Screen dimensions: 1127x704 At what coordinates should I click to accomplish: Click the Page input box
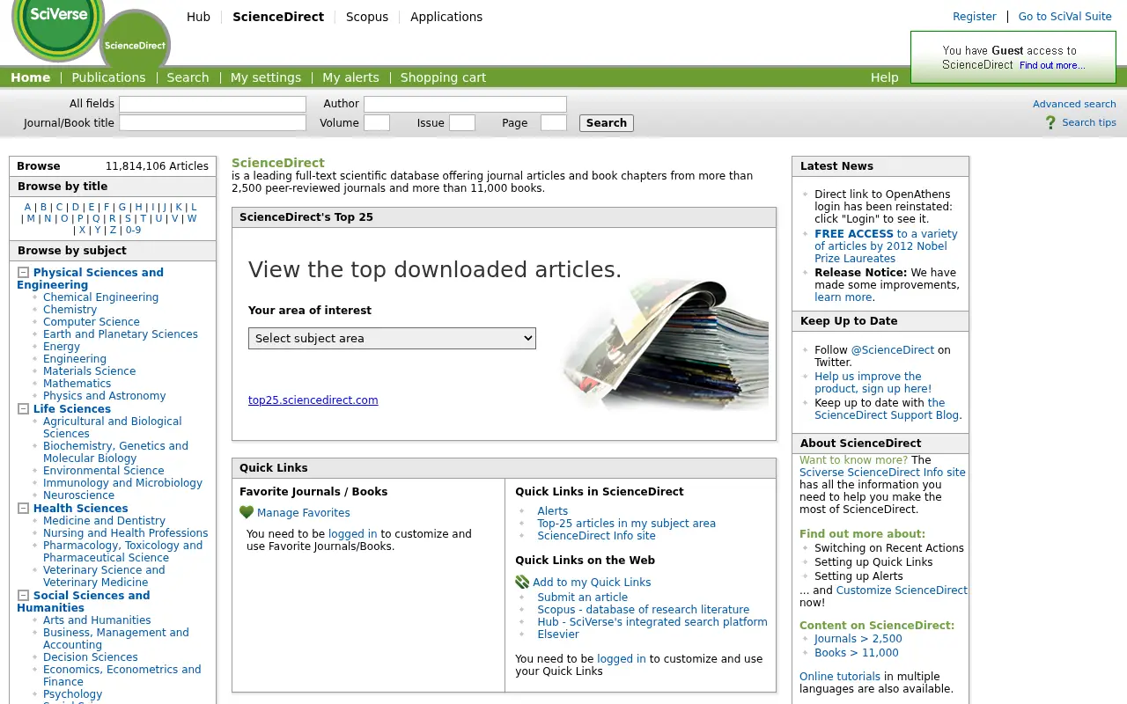(554, 123)
